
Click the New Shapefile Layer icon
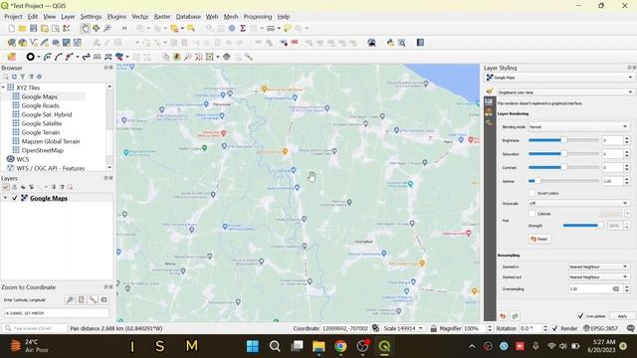[x=33, y=42]
